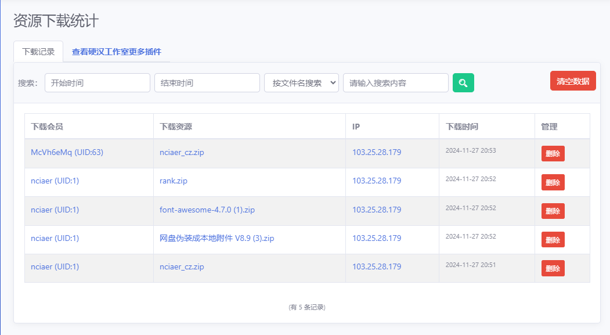Viewport: 610px width, 335px height.
Task: Delete the font-awesome-4.7.0 (1).zip record
Action: coord(553,211)
